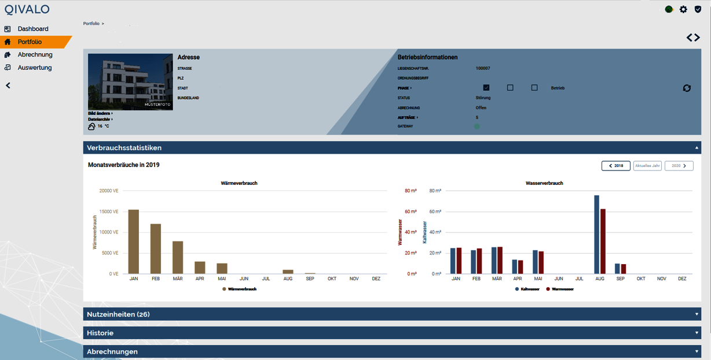
Task: Open Auswertung in the sidebar
Action: 34,68
